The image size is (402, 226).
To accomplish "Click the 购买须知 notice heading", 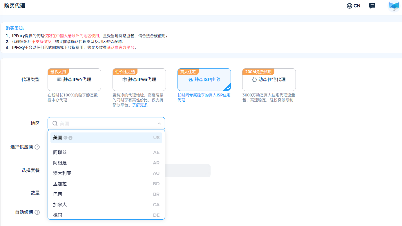I will 15,28.
